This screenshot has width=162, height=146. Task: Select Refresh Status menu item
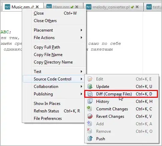point(46,111)
